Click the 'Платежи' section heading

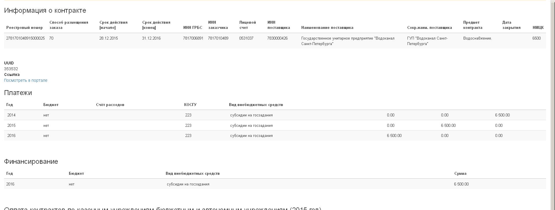[18, 93]
